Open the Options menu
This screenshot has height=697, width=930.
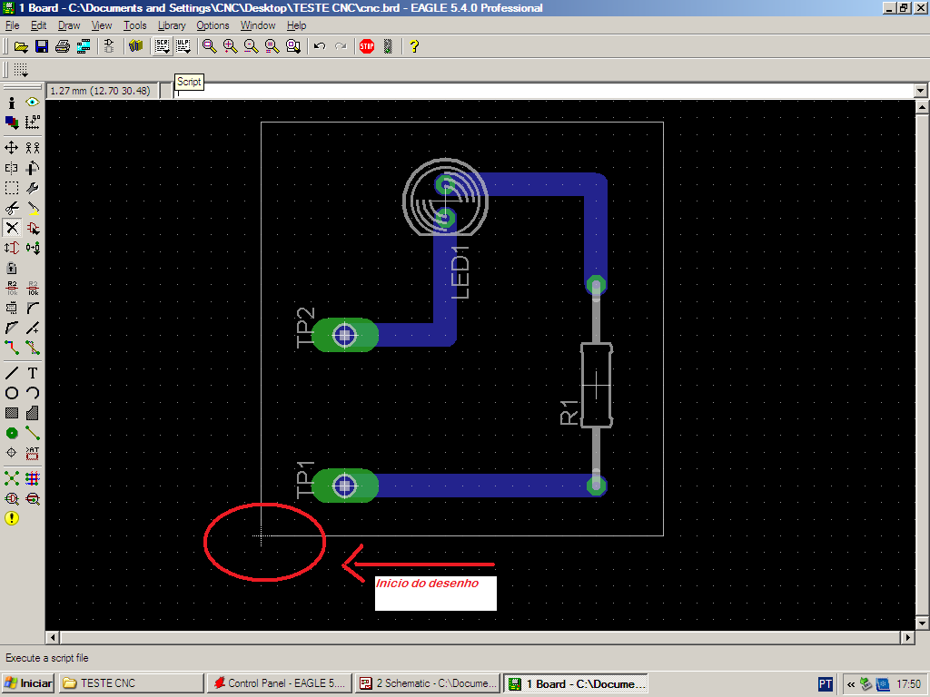point(213,25)
